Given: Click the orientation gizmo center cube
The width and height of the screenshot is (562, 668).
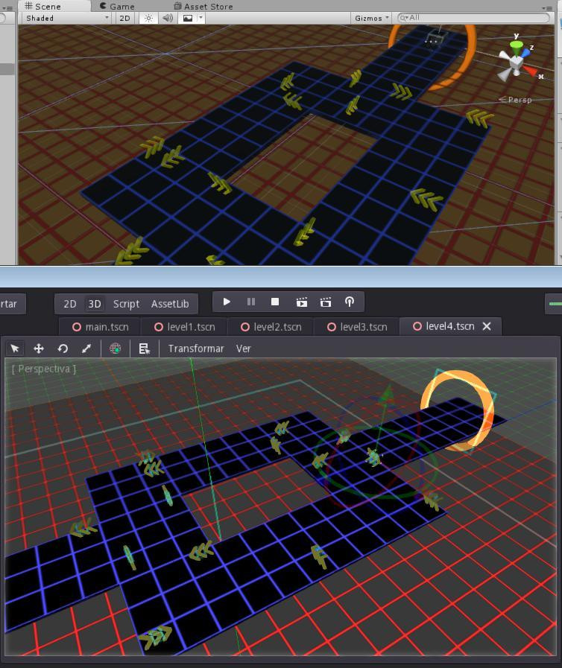Looking at the screenshot, I should (516, 63).
